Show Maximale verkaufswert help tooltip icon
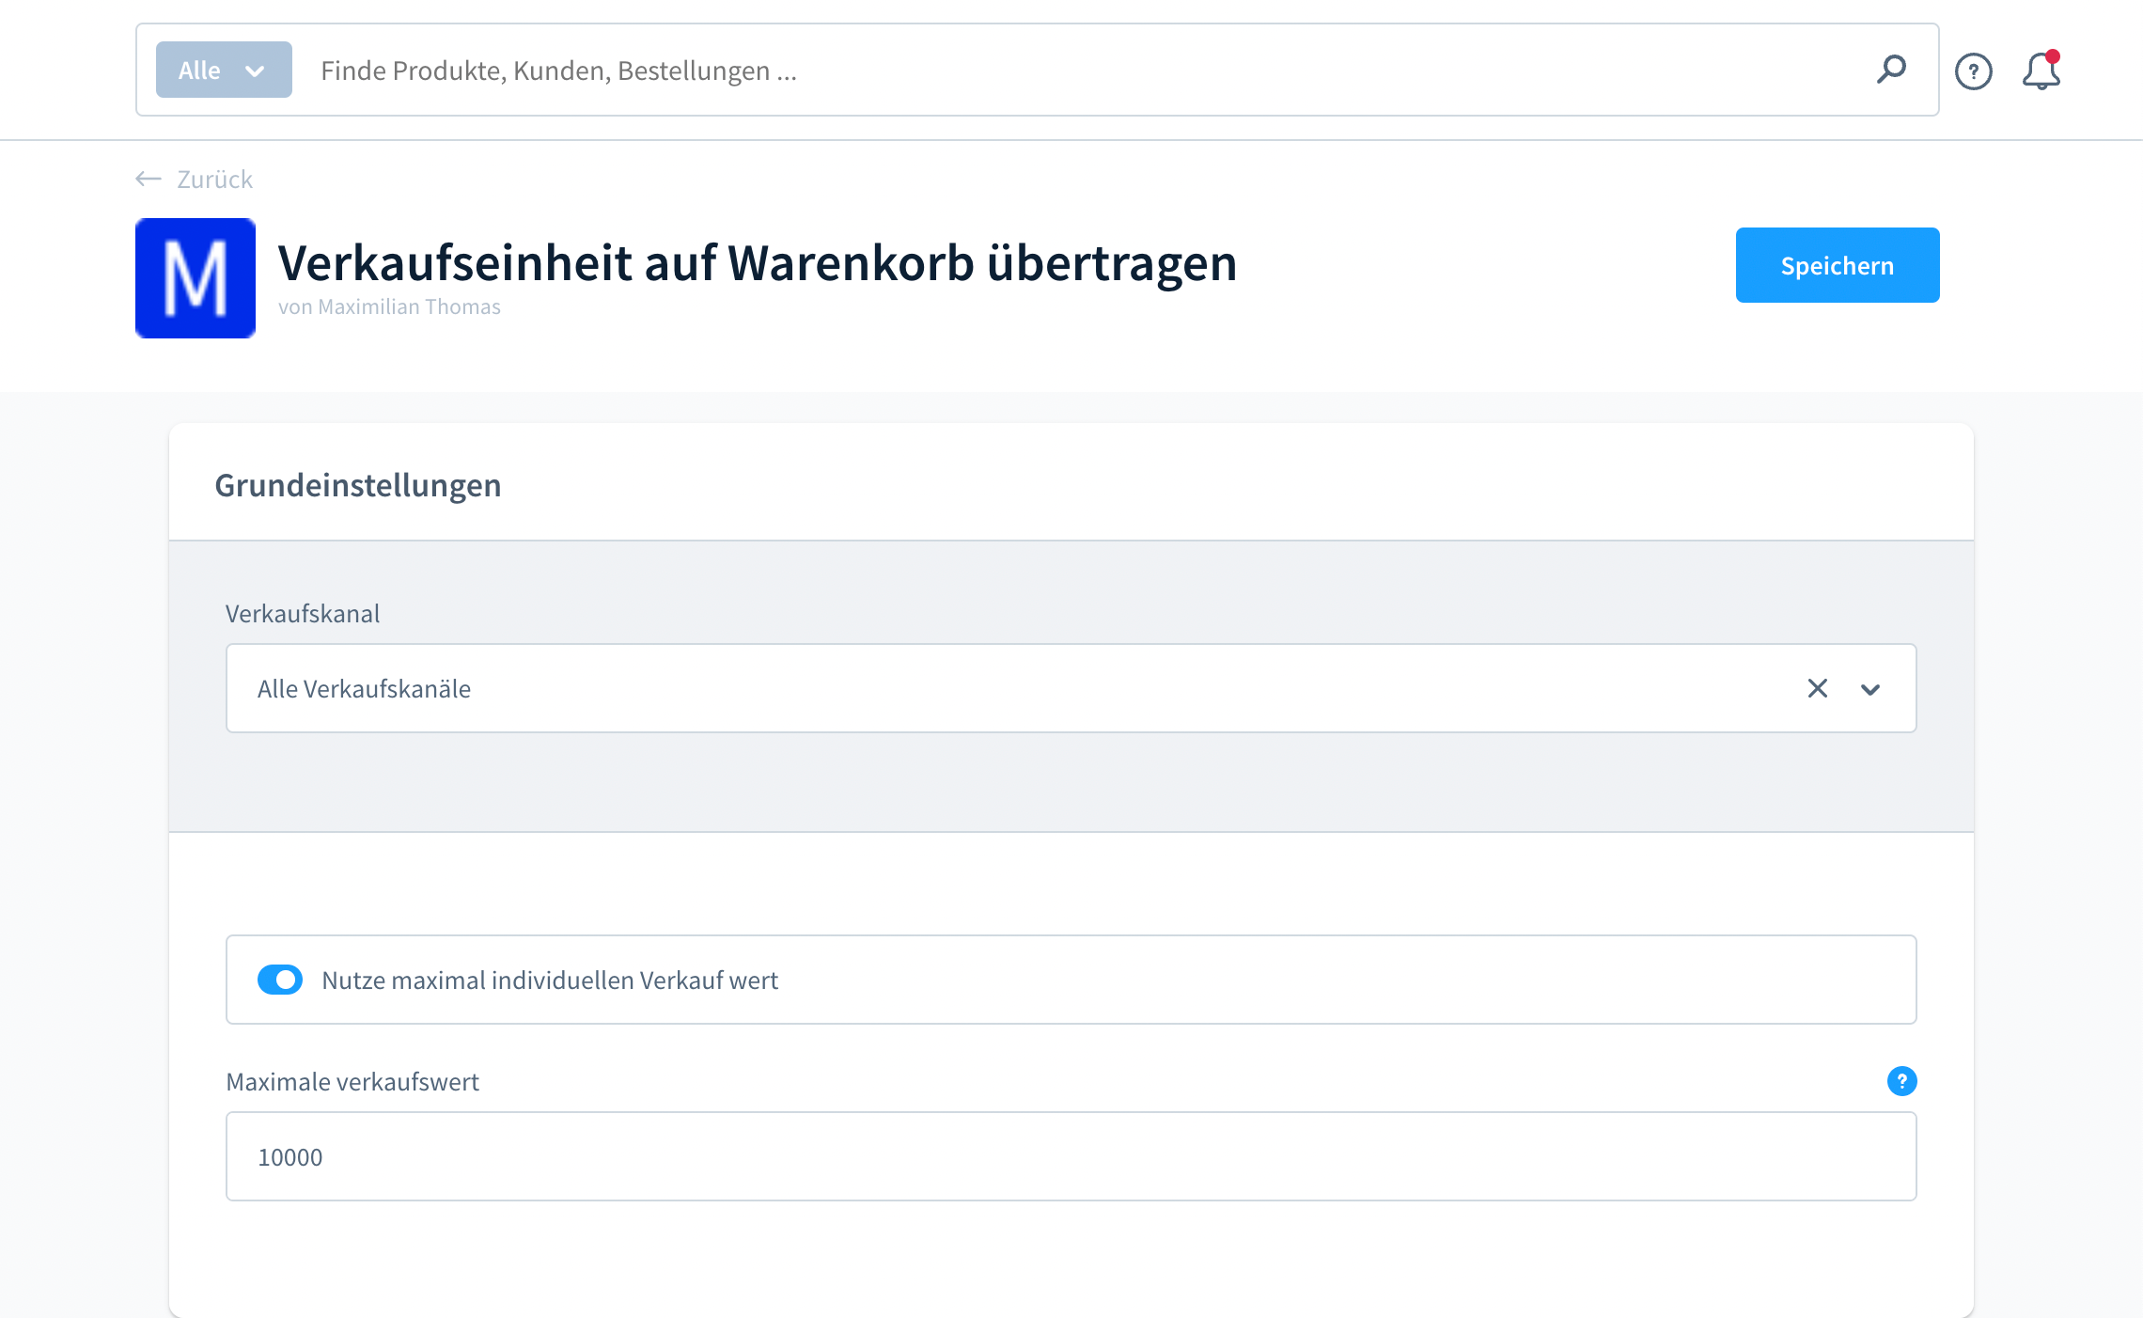 [x=1901, y=1081]
